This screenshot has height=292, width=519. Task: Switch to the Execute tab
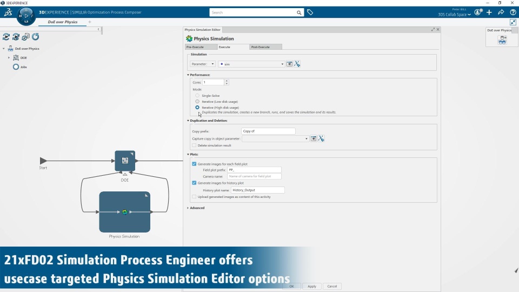click(x=233, y=47)
